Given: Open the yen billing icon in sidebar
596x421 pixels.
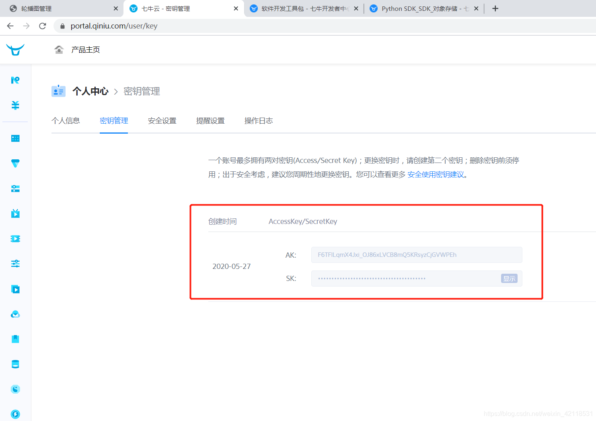Looking at the screenshot, I should (x=15, y=105).
